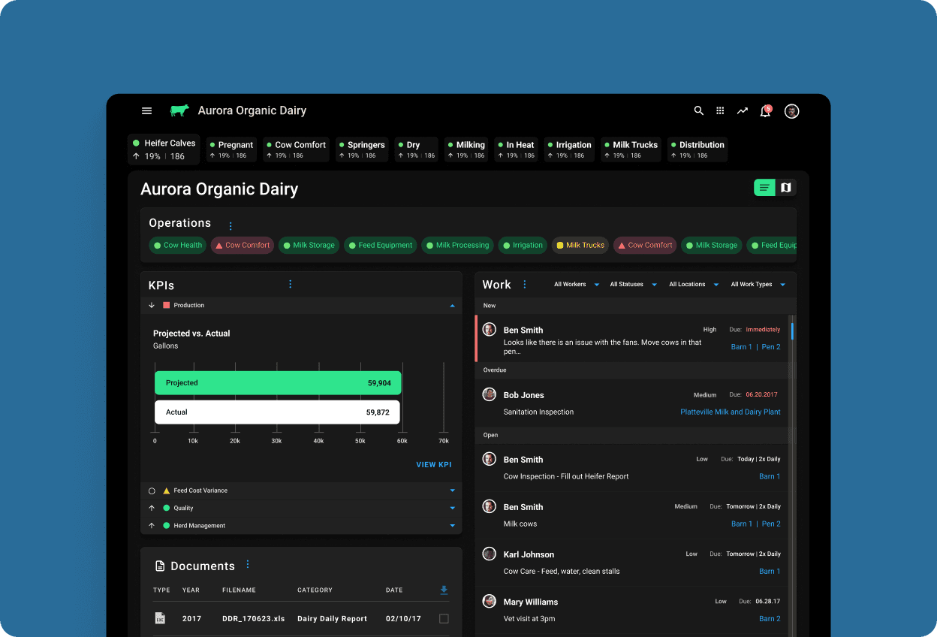The height and width of the screenshot is (637, 937).
Task: Select the Pregnant status tab
Action: pos(231,149)
